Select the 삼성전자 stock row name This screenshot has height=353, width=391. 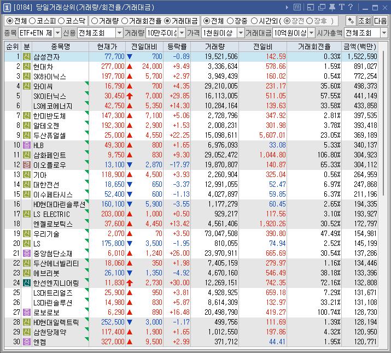[x=46, y=57]
